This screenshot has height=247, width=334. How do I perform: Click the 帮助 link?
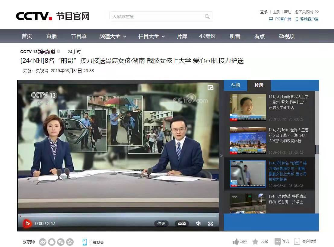point(288,12)
